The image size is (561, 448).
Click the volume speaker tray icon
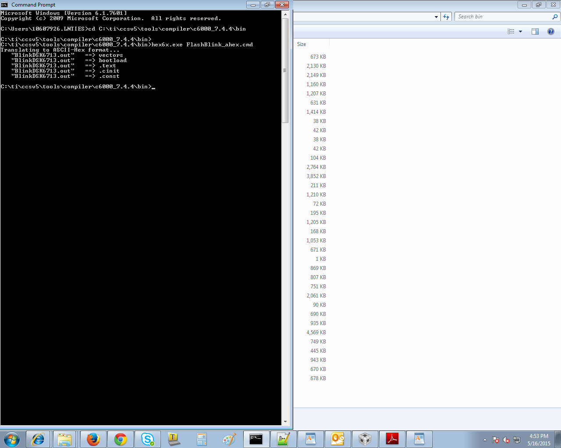click(x=506, y=440)
